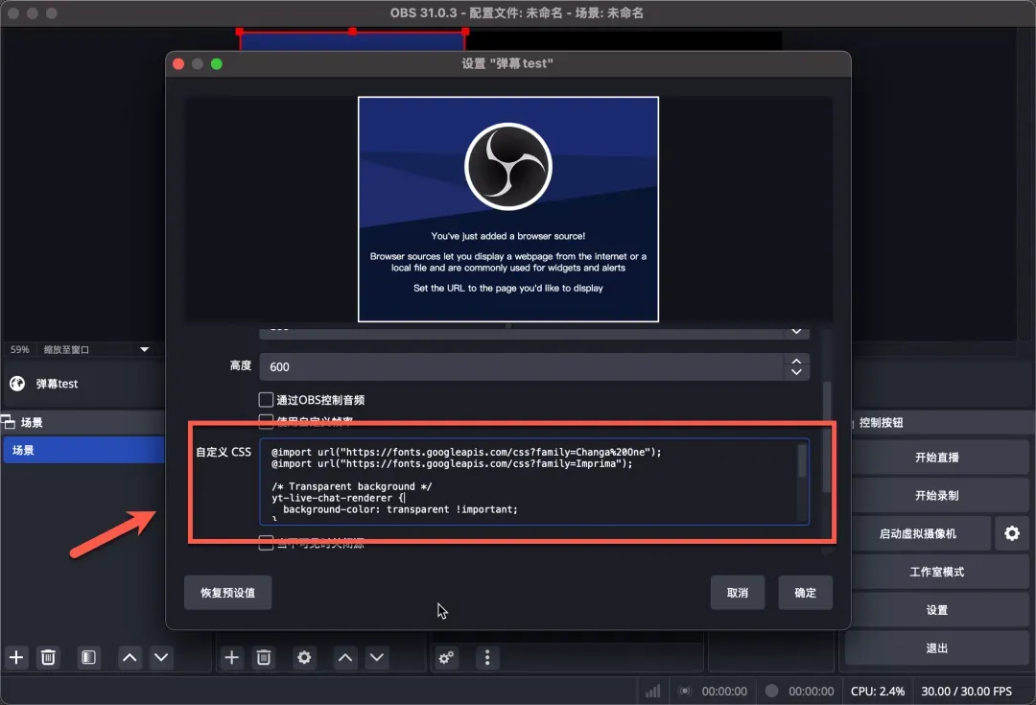This screenshot has height=705, width=1036.
Task: Click the 取消 button
Action: click(x=738, y=593)
